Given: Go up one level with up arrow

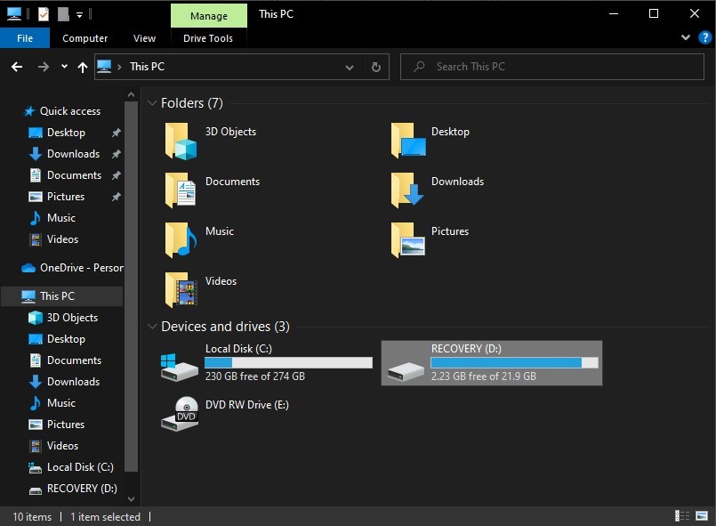Looking at the screenshot, I should pos(82,68).
